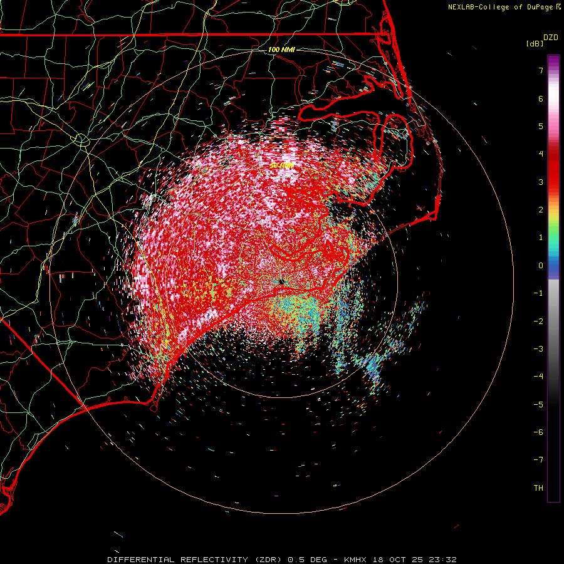Click the -7 dB tick label
The height and width of the screenshot is (564, 564).
[538, 460]
